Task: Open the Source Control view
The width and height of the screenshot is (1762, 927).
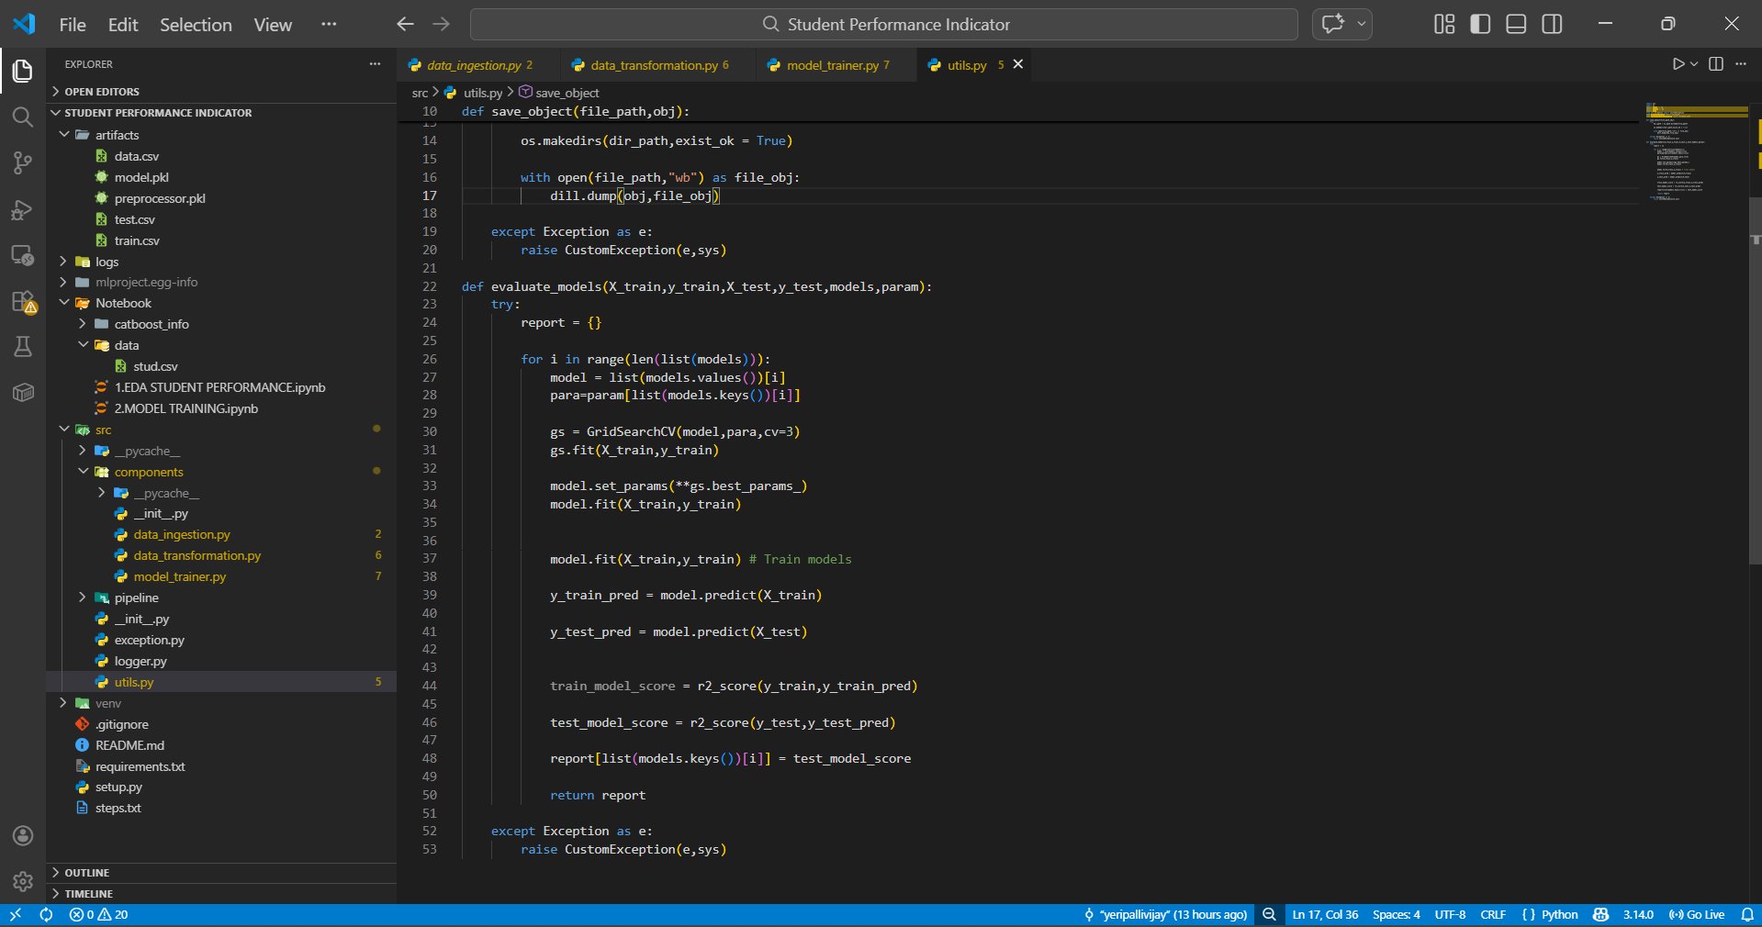Action: coord(23,163)
